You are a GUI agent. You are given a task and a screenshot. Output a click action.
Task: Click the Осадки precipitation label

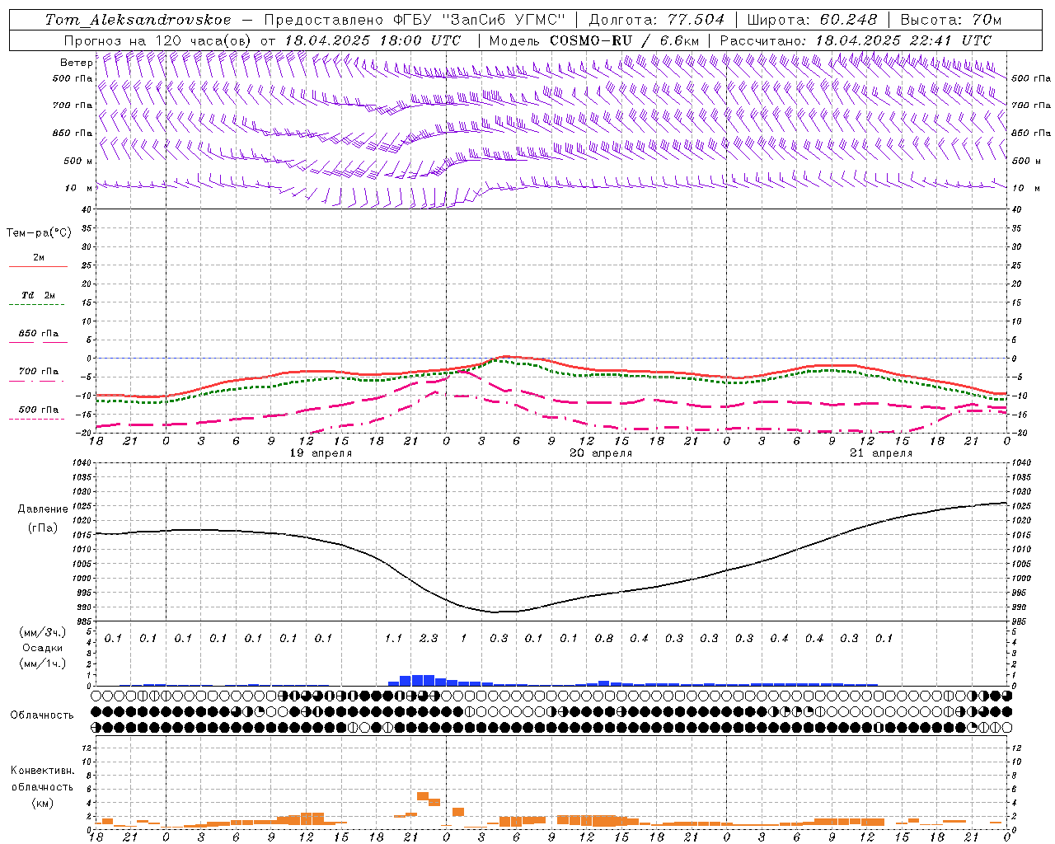click(43, 648)
